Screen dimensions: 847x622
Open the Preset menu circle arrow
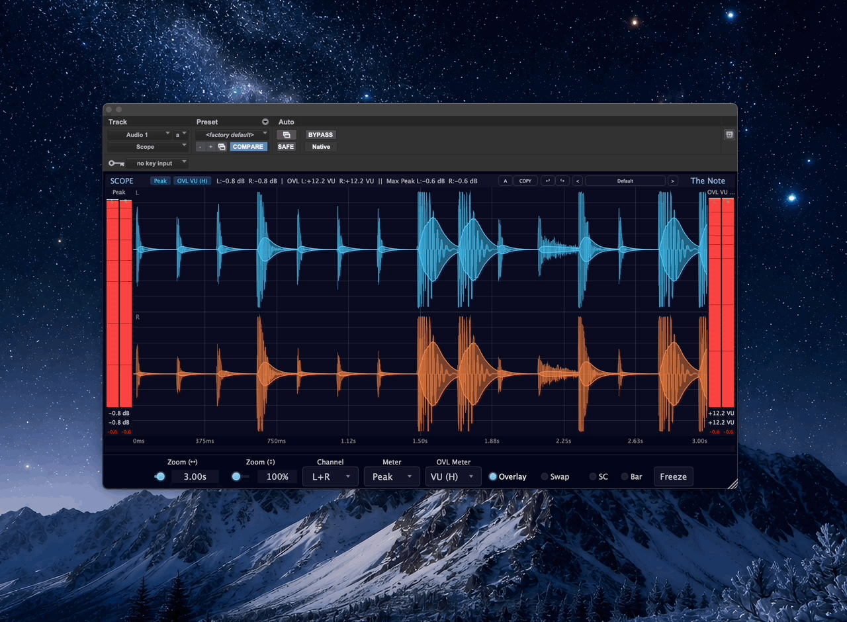point(265,122)
